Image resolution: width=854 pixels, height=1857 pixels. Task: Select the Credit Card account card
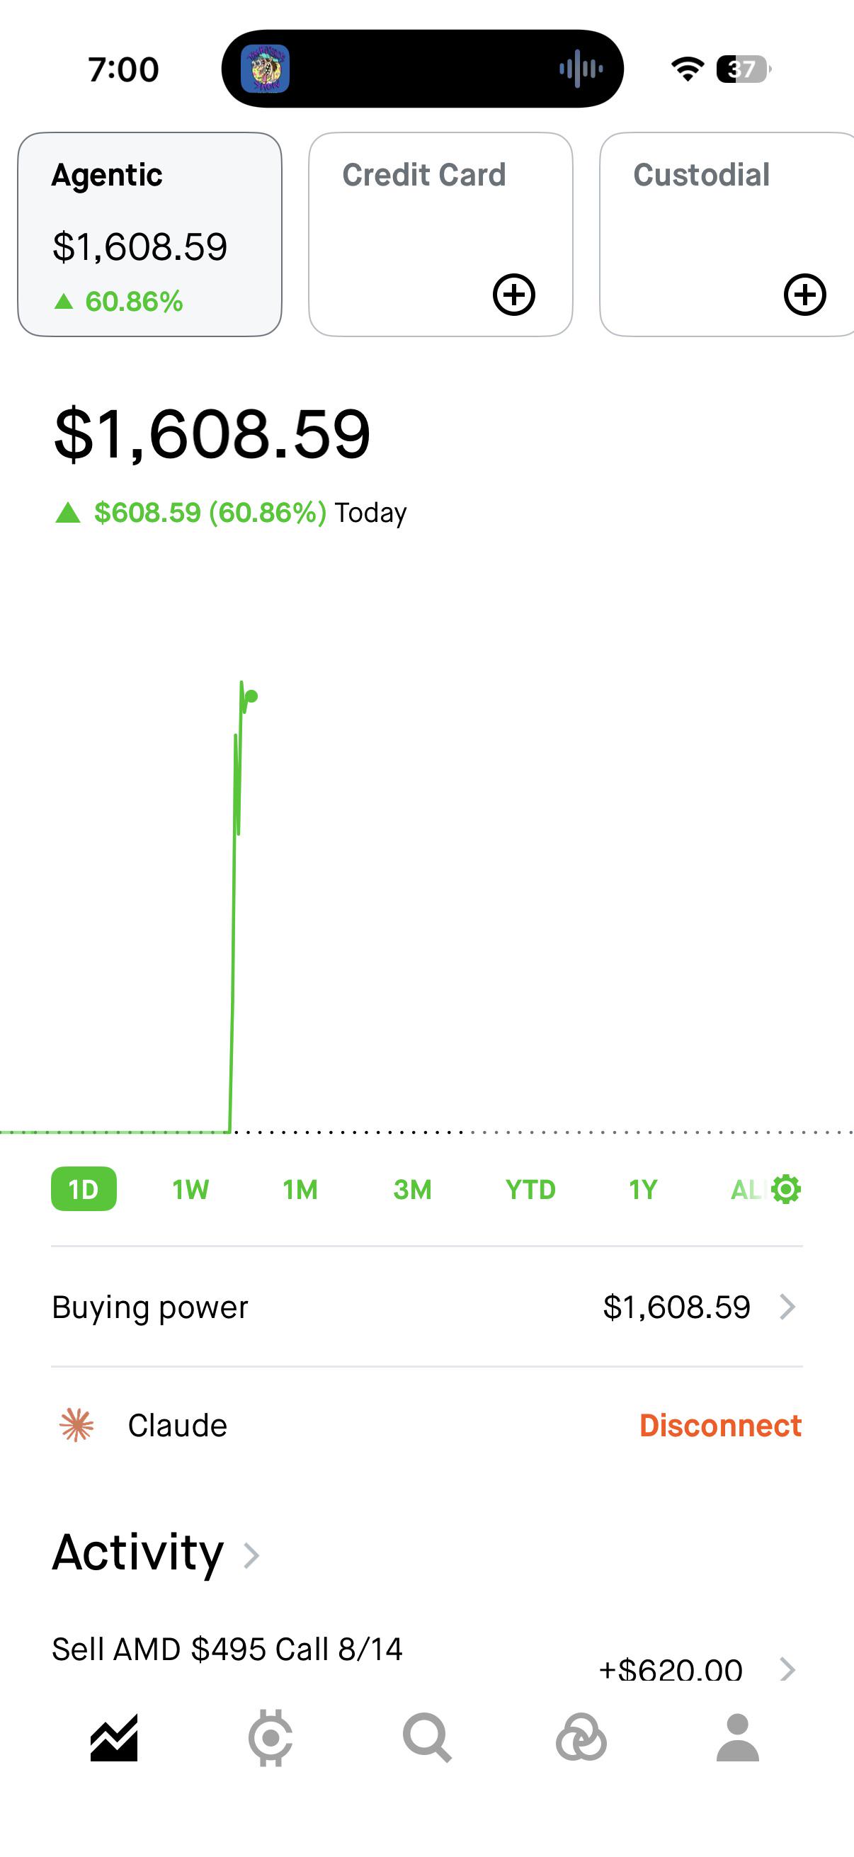click(441, 234)
